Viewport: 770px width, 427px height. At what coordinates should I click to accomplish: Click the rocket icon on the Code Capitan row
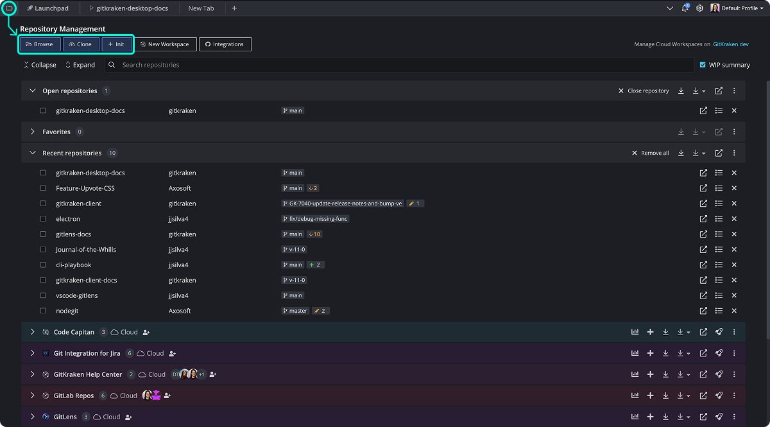pos(719,332)
